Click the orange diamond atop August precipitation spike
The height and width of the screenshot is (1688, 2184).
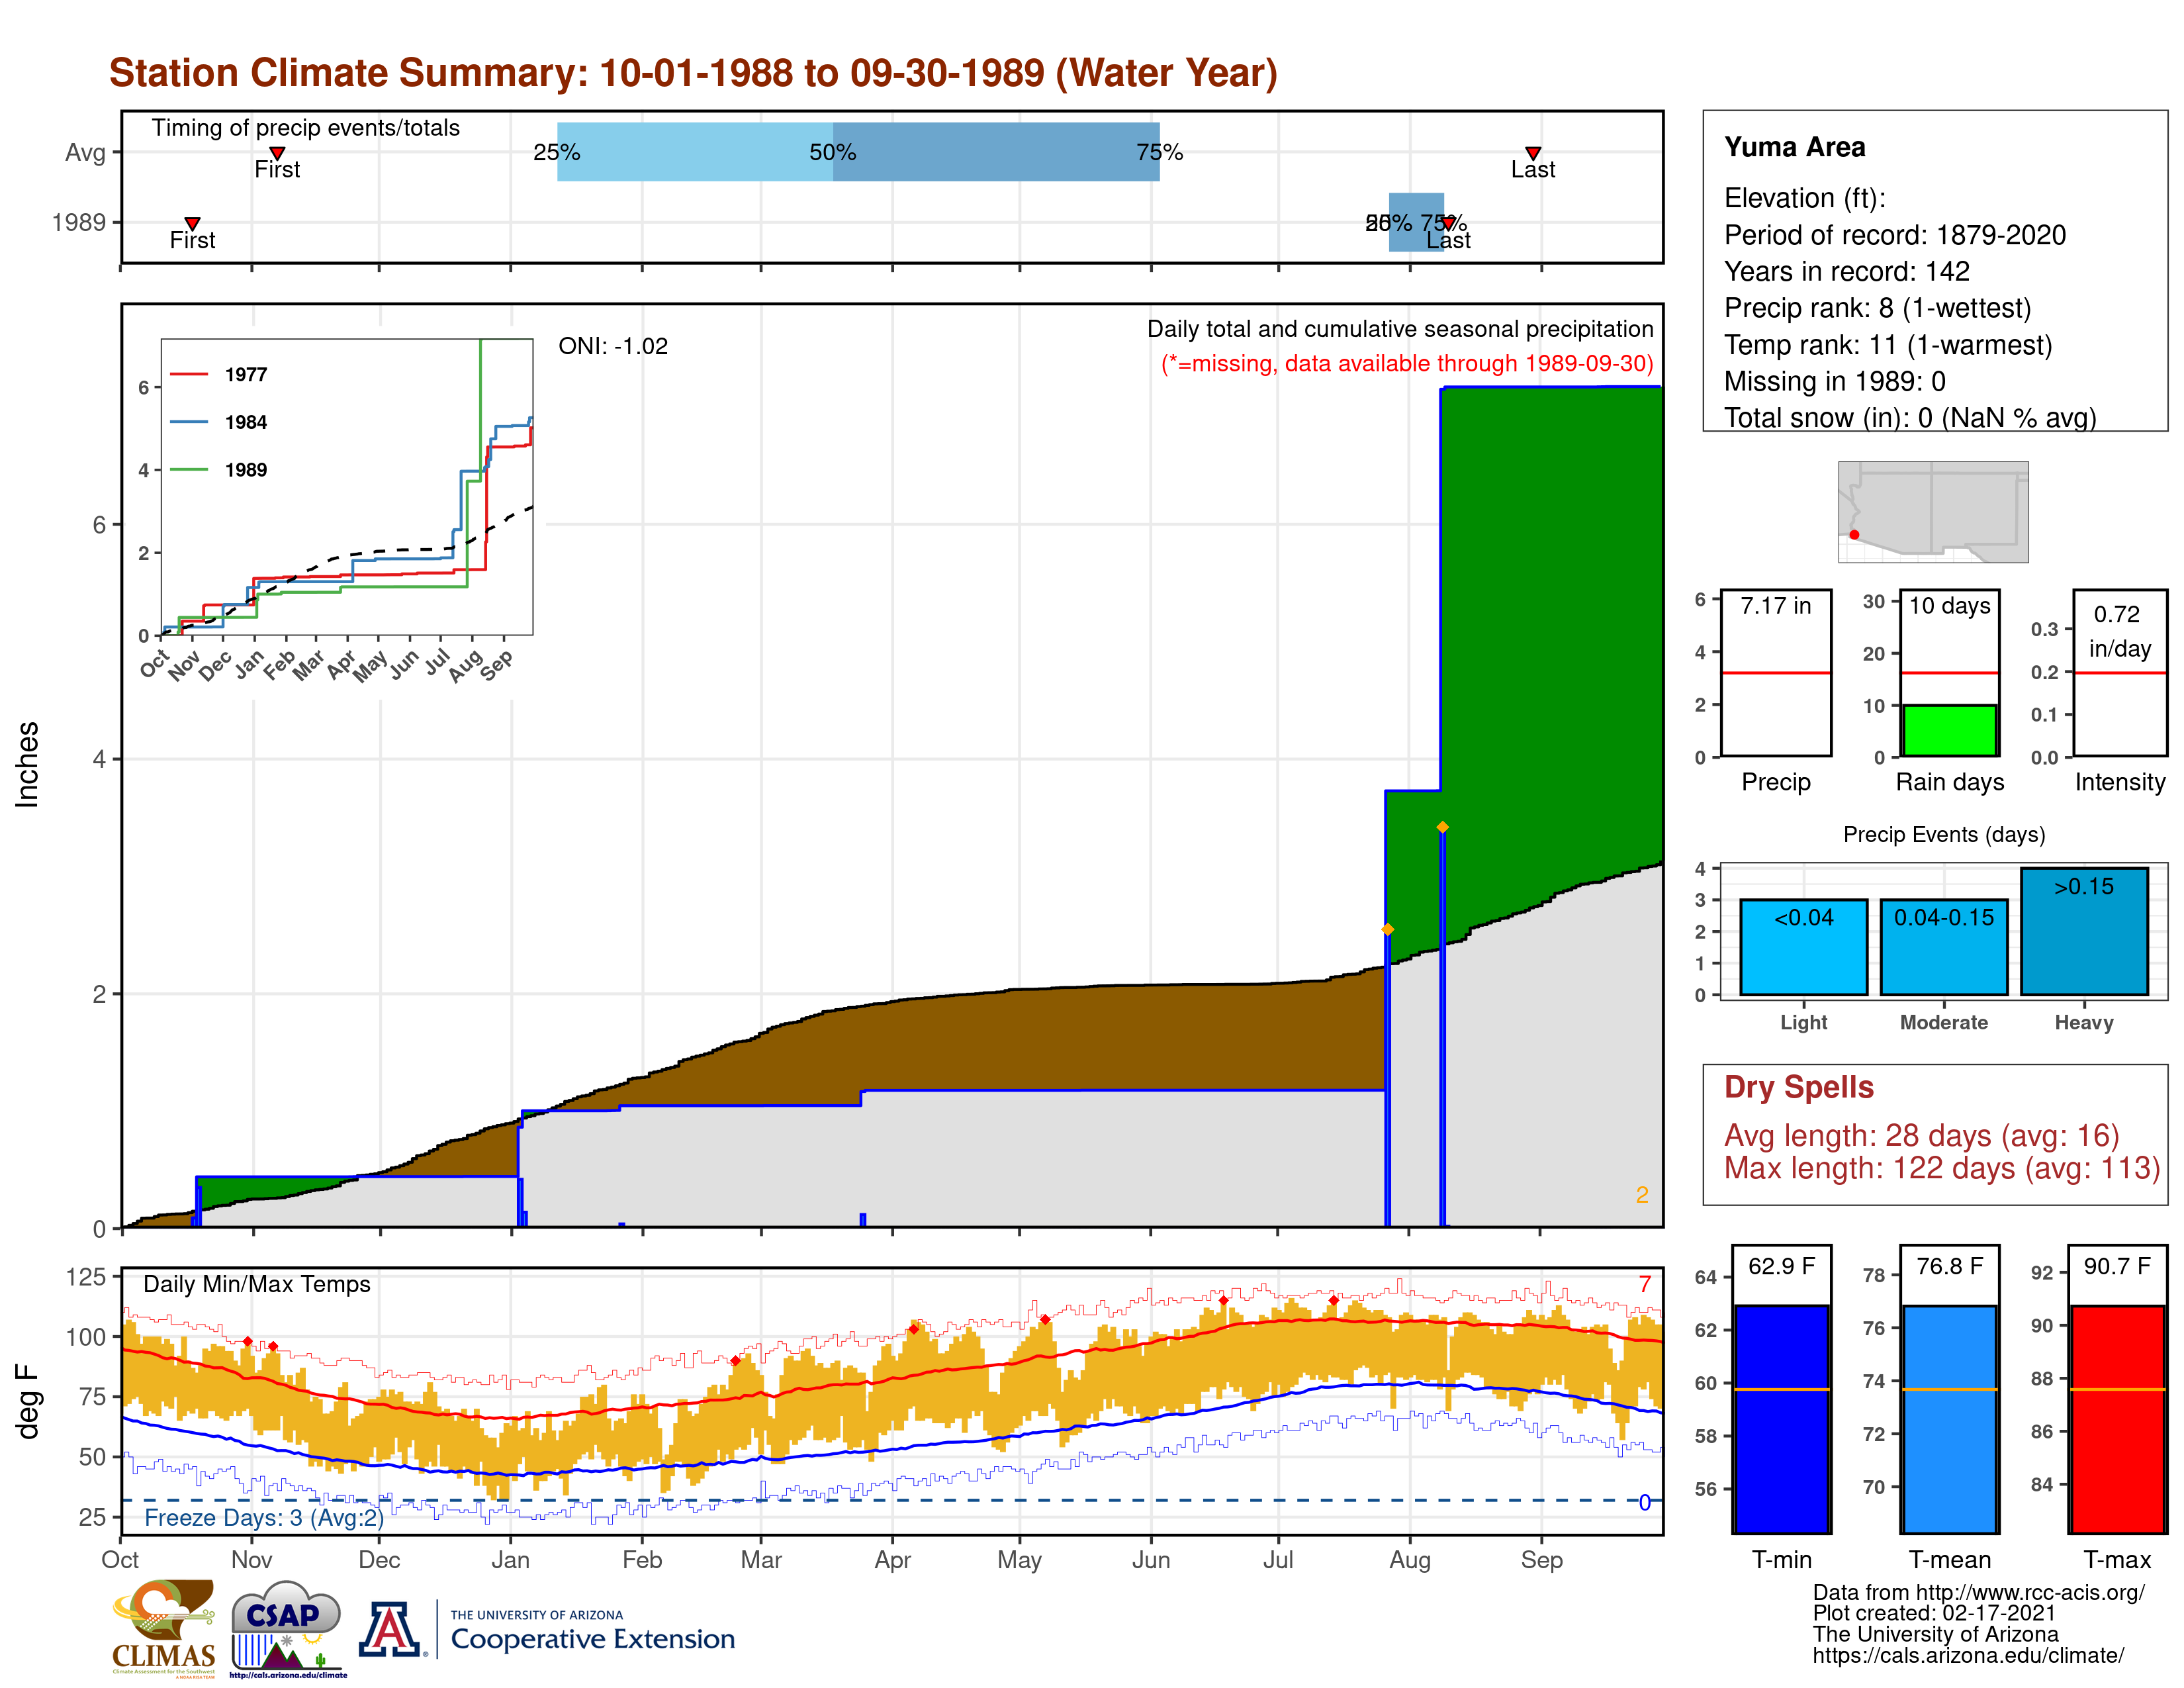1442,827
